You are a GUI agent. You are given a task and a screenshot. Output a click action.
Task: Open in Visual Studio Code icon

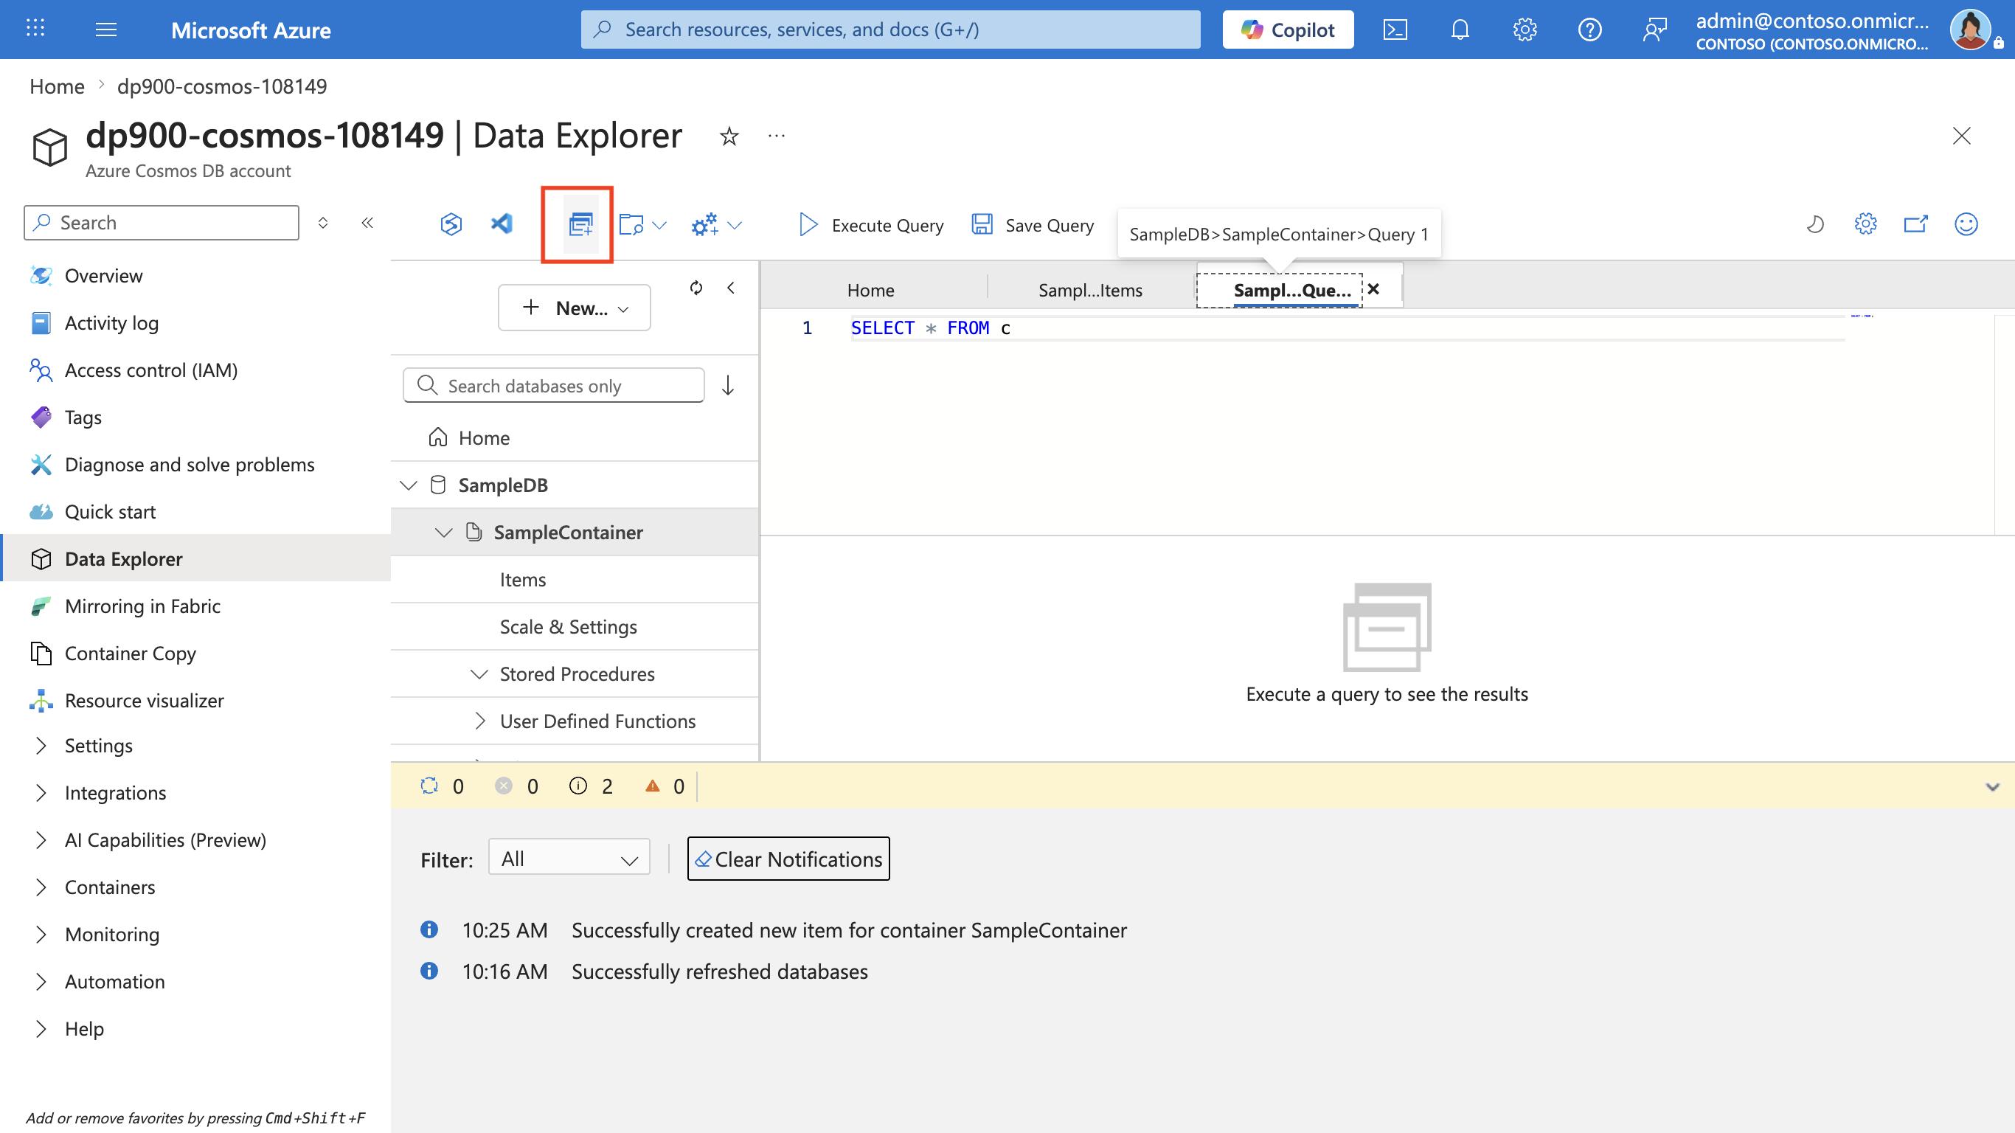pos(502,224)
